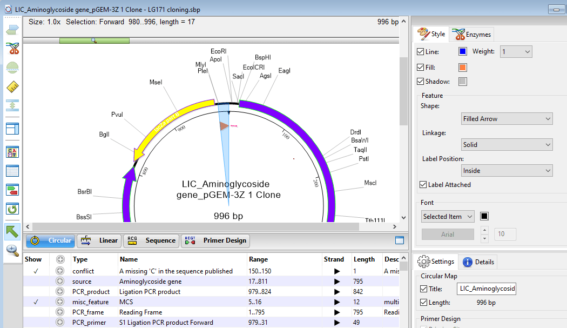Screen dimensions: 567x328
Task: Click the green and red feature arrows icon
Action: [x=12, y=190]
